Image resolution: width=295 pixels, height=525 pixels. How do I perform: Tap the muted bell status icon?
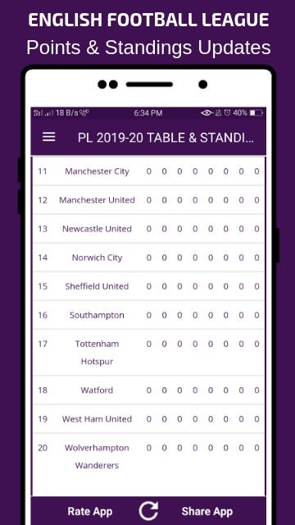[x=219, y=113]
